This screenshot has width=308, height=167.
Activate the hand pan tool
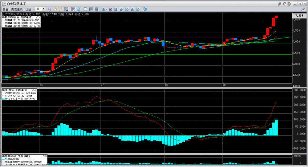tap(55, 9)
